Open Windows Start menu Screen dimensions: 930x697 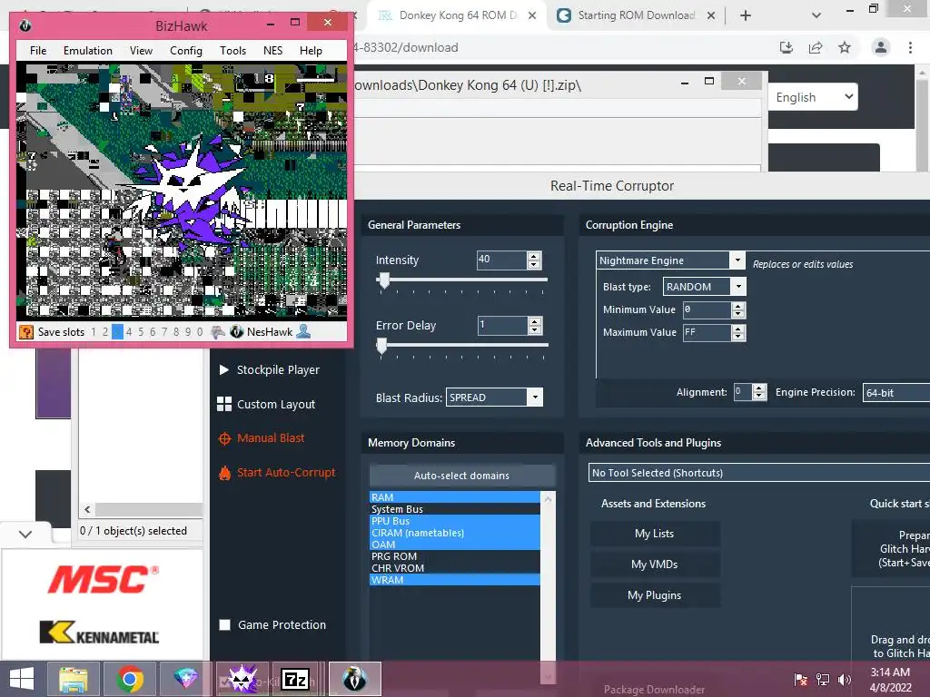point(22,679)
